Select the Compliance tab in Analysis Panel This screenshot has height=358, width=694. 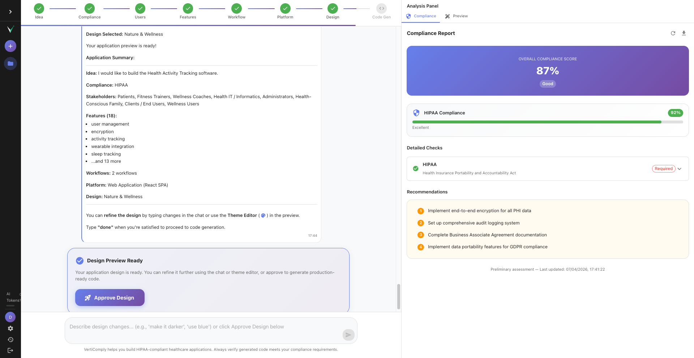point(421,16)
